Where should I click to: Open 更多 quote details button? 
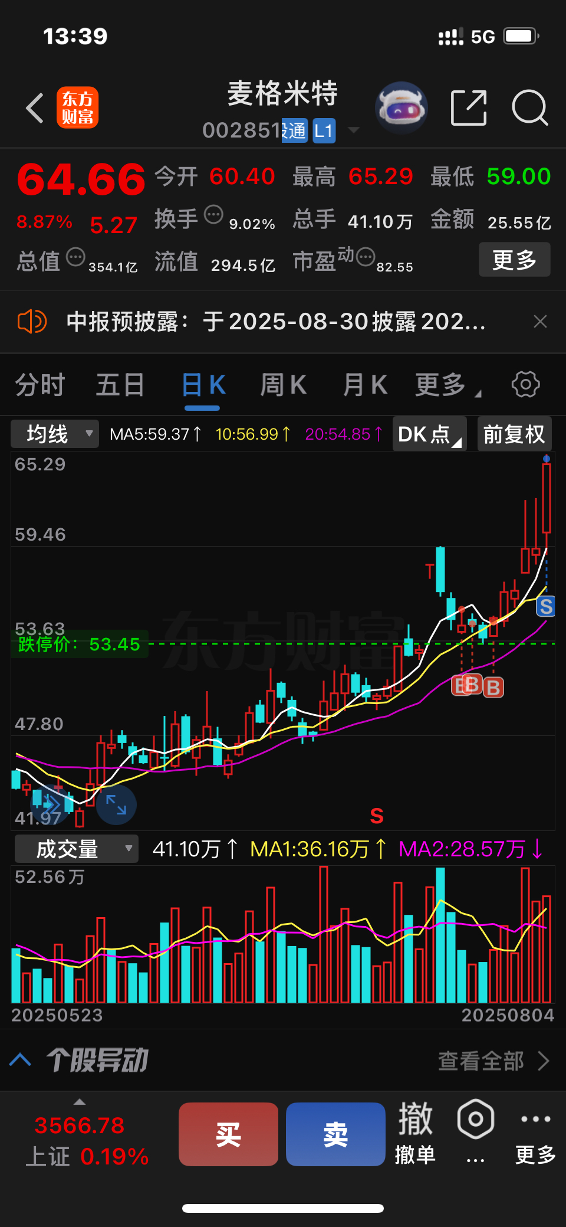tap(514, 259)
